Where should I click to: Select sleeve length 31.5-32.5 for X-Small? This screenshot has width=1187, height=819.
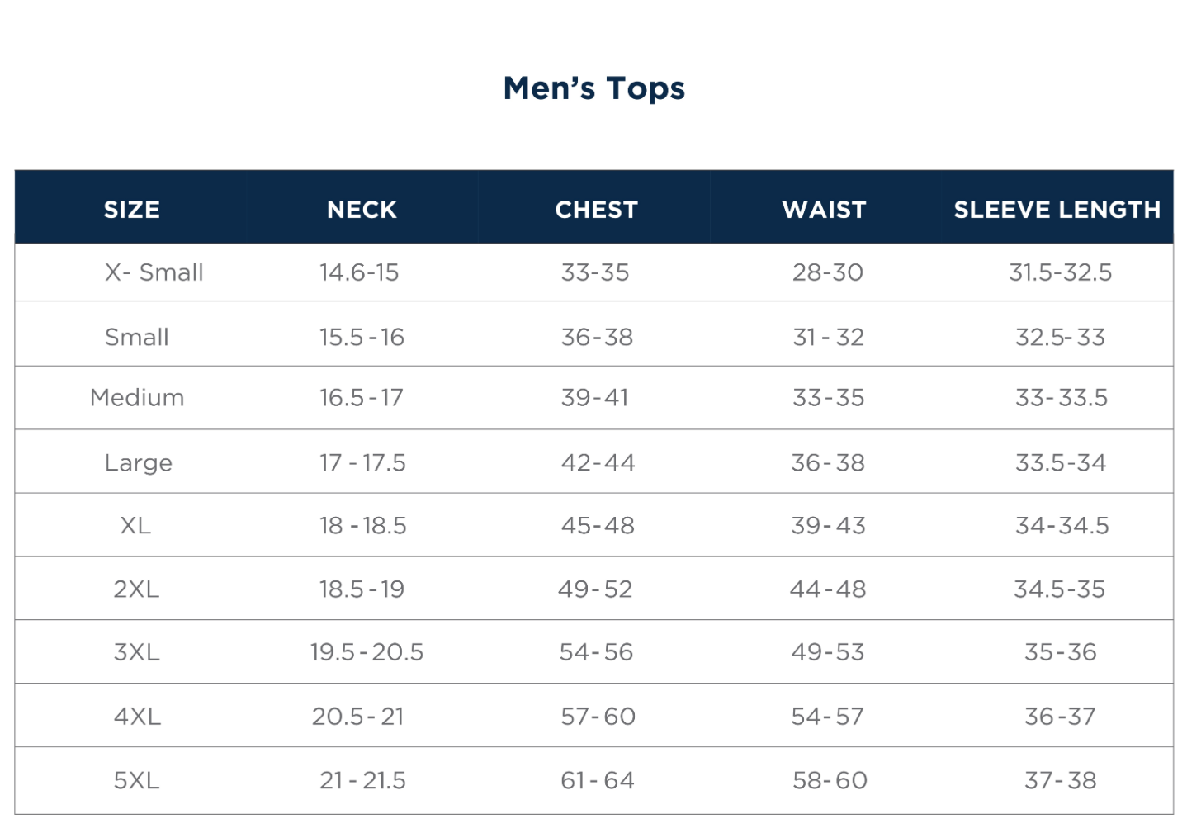click(1060, 272)
